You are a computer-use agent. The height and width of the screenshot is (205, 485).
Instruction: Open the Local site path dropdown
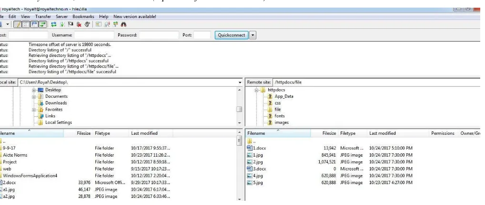pyautogui.click(x=240, y=83)
